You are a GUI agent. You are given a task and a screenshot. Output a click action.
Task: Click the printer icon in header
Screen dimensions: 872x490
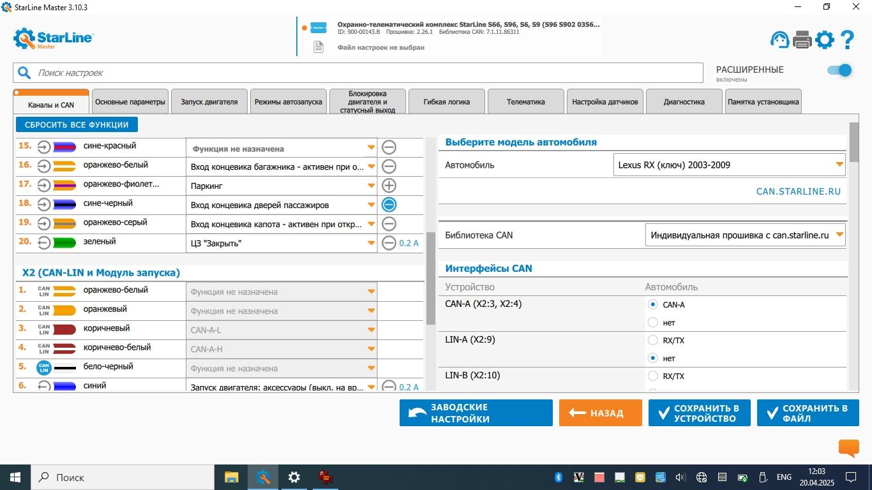click(802, 40)
